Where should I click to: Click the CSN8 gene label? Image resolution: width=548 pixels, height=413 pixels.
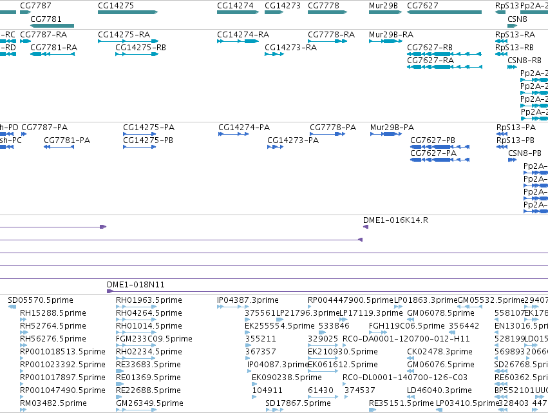(517, 19)
